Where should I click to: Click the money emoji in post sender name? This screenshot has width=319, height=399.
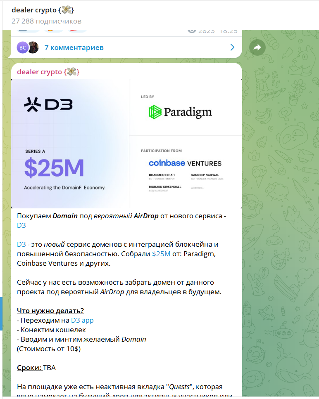click(71, 72)
